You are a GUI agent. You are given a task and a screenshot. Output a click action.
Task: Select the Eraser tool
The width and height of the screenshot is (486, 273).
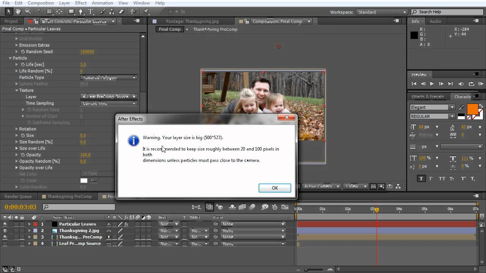(x=121, y=12)
